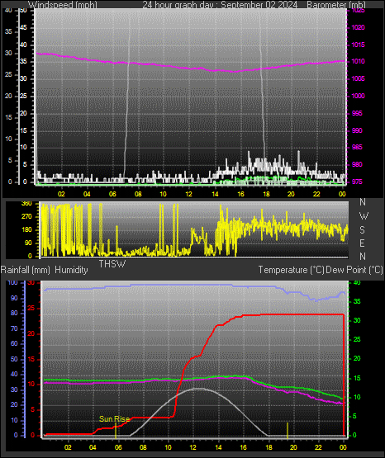Click the 12 hour tick on top graph
This screenshot has height=458, width=385.
click(189, 194)
